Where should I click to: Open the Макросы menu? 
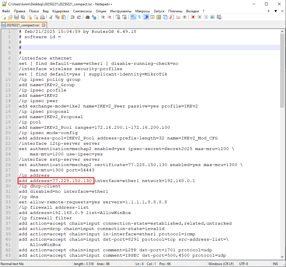tap(143, 11)
